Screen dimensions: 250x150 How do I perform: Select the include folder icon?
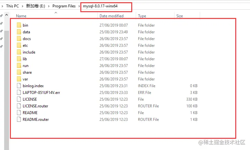coord(19,52)
